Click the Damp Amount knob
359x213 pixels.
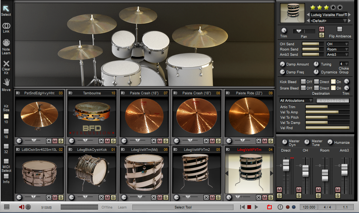(x=282, y=64)
